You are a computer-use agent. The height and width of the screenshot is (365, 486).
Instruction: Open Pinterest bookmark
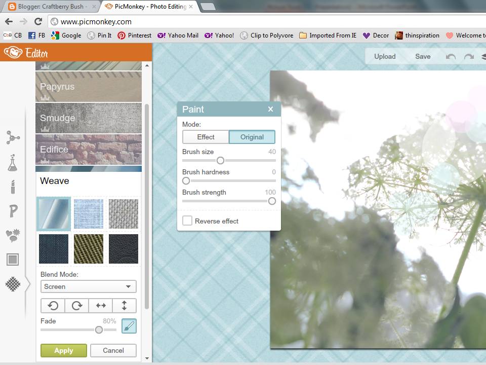tap(135, 35)
